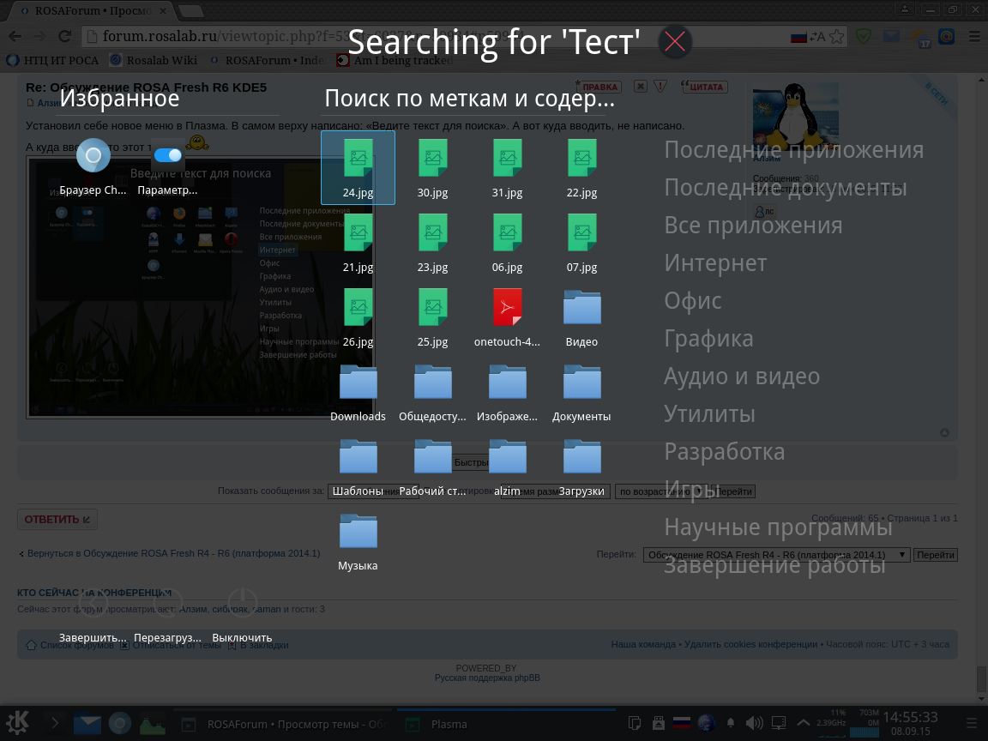988x741 pixels.
Task: Open the alzim home folder
Action: (507, 467)
